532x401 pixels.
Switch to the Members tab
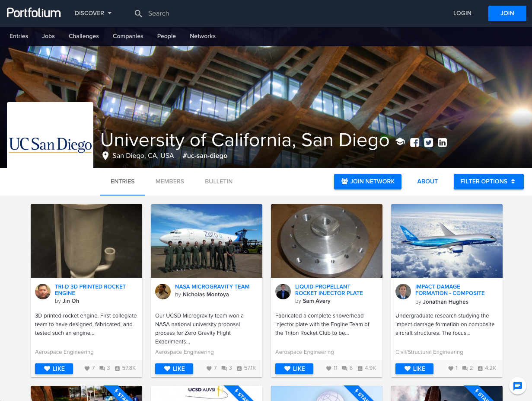[x=170, y=182]
